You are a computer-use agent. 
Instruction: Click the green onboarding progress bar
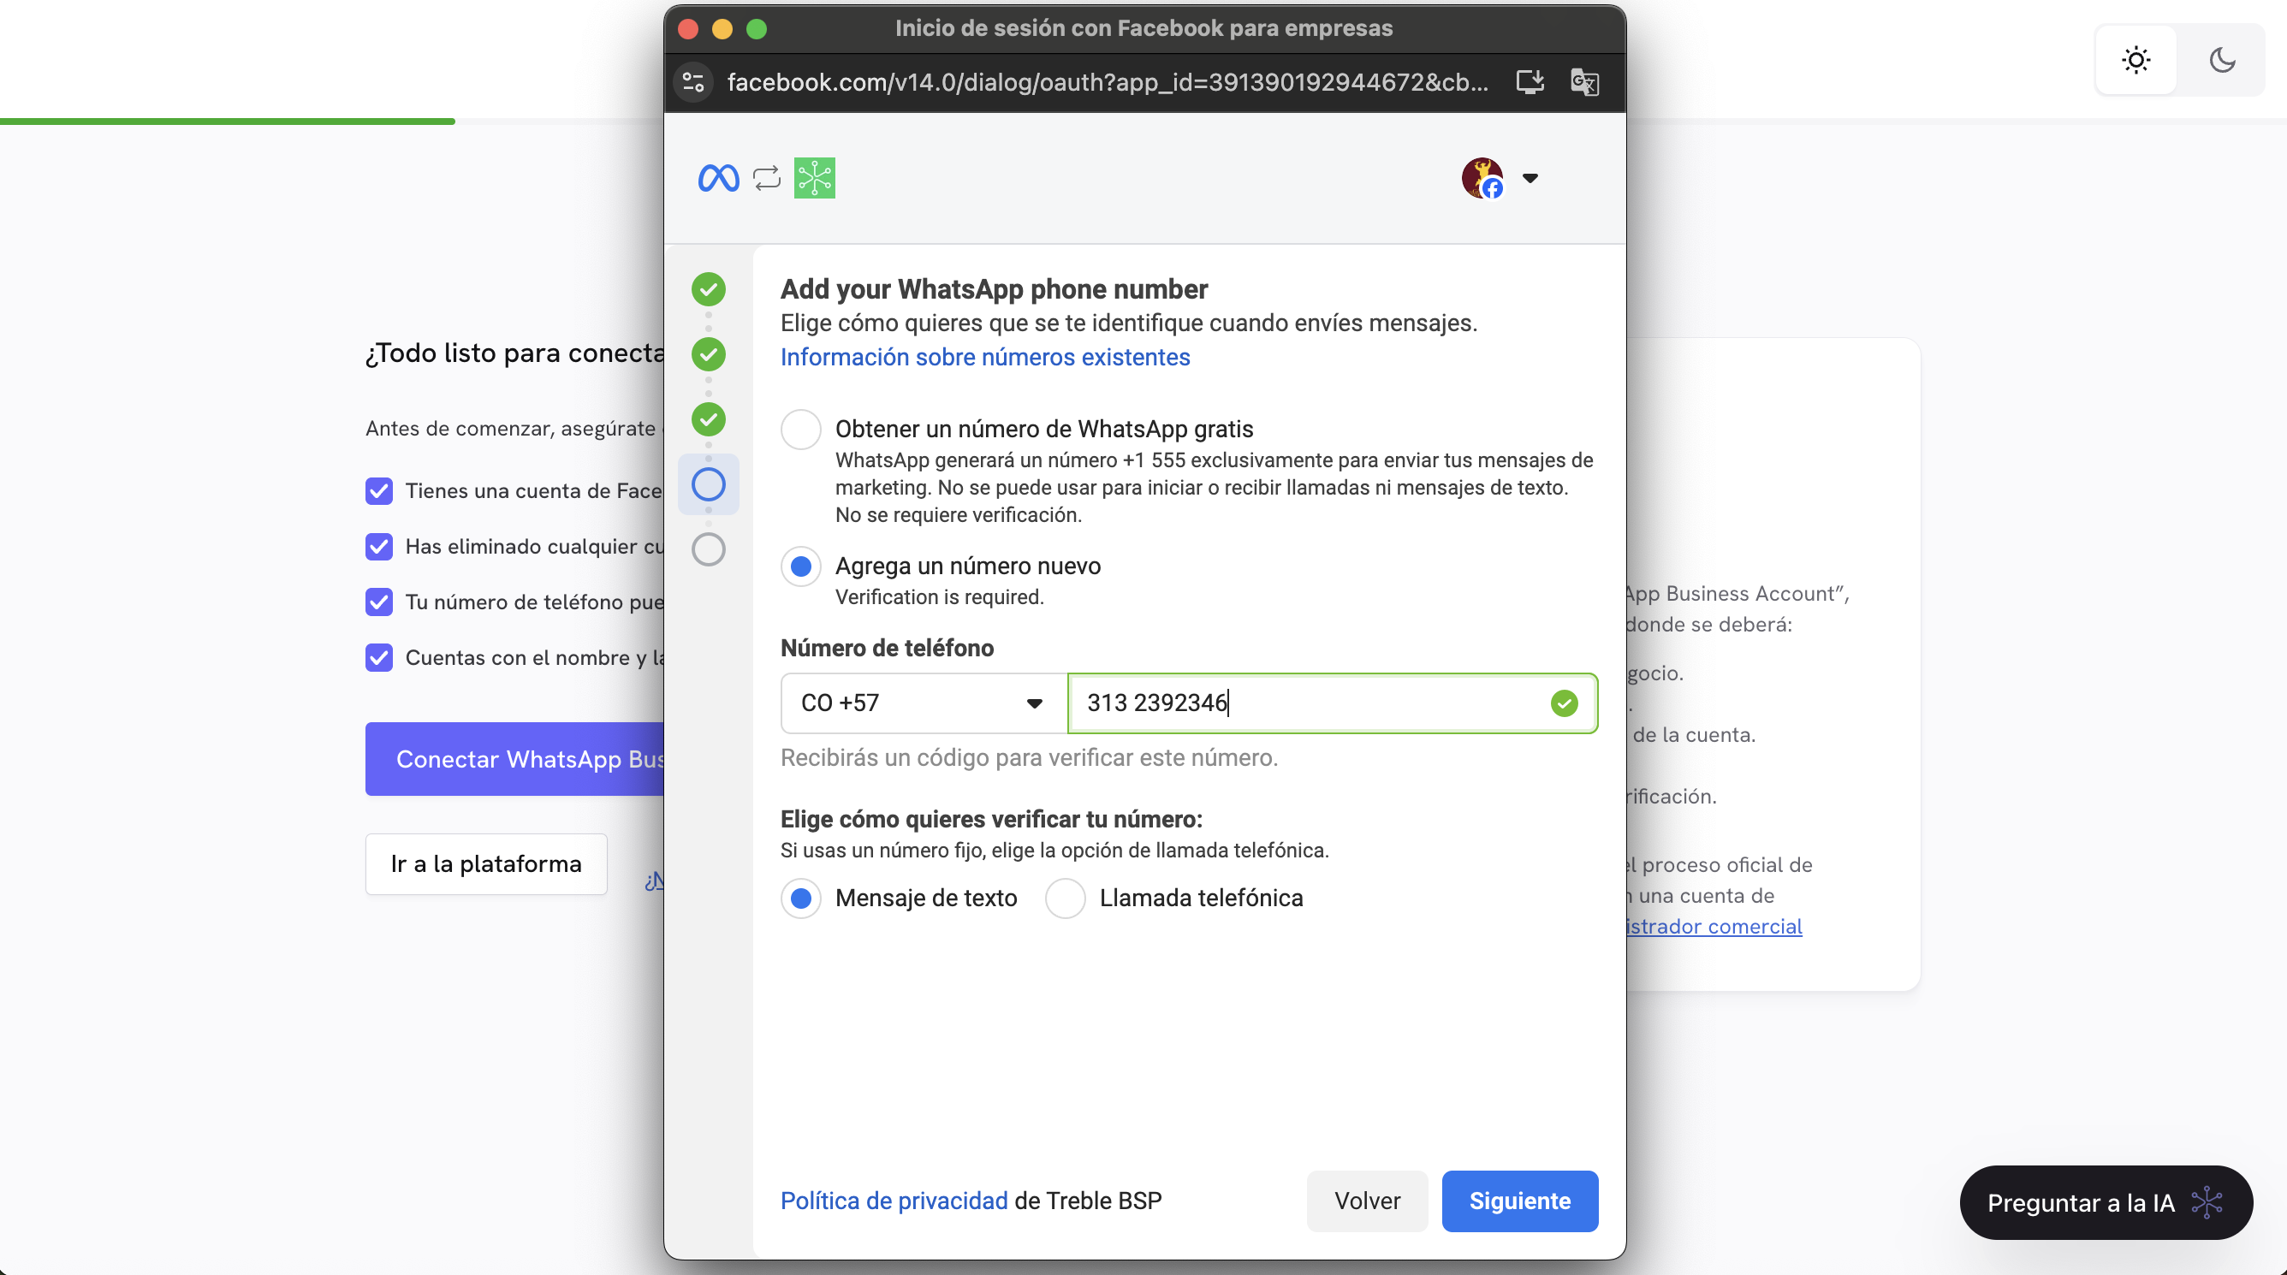coord(228,122)
